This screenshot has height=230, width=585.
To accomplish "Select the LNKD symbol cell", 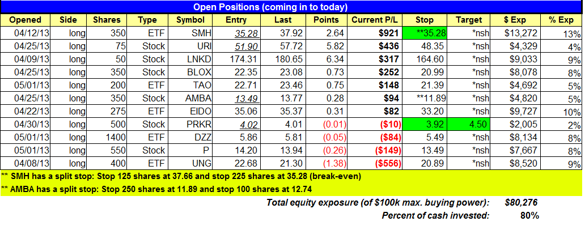I will pos(191,59).
